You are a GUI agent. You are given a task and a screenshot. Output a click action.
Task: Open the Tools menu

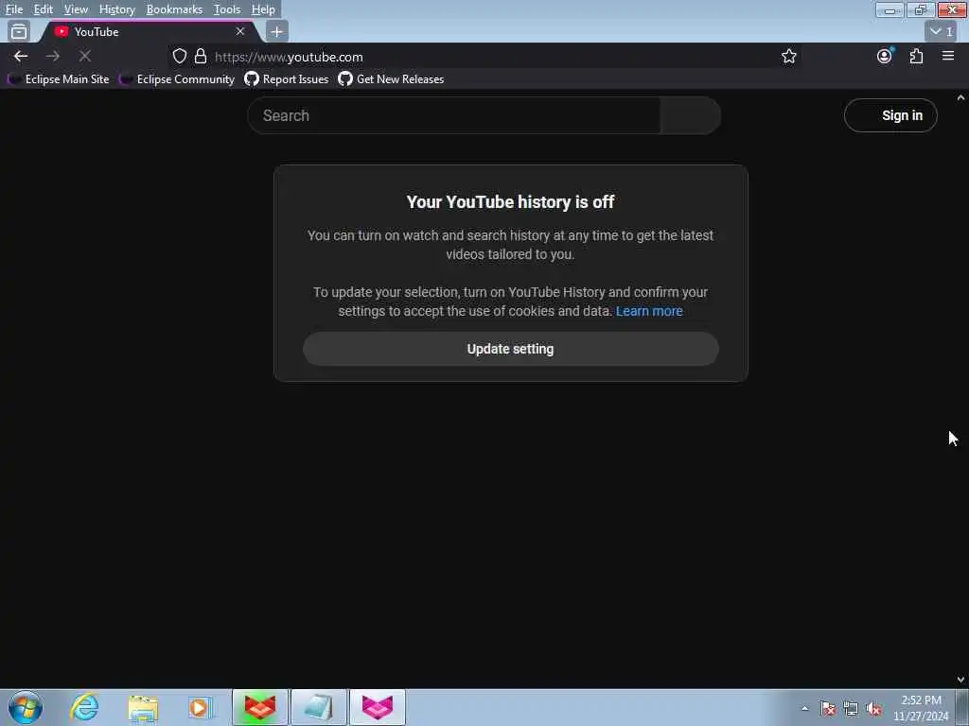[x=227, y=9]
